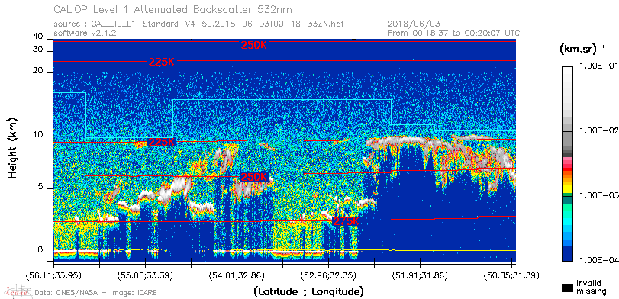Click the 'Data: CNES/NASA - Image: ICARE' credit
The height and width of the screenshot is (299, 619).
[96, 293]
